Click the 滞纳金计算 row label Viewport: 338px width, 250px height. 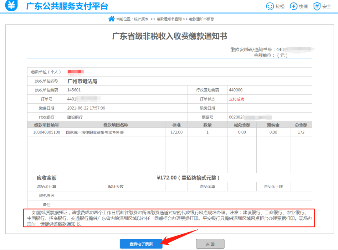click(x=47, y=187)
